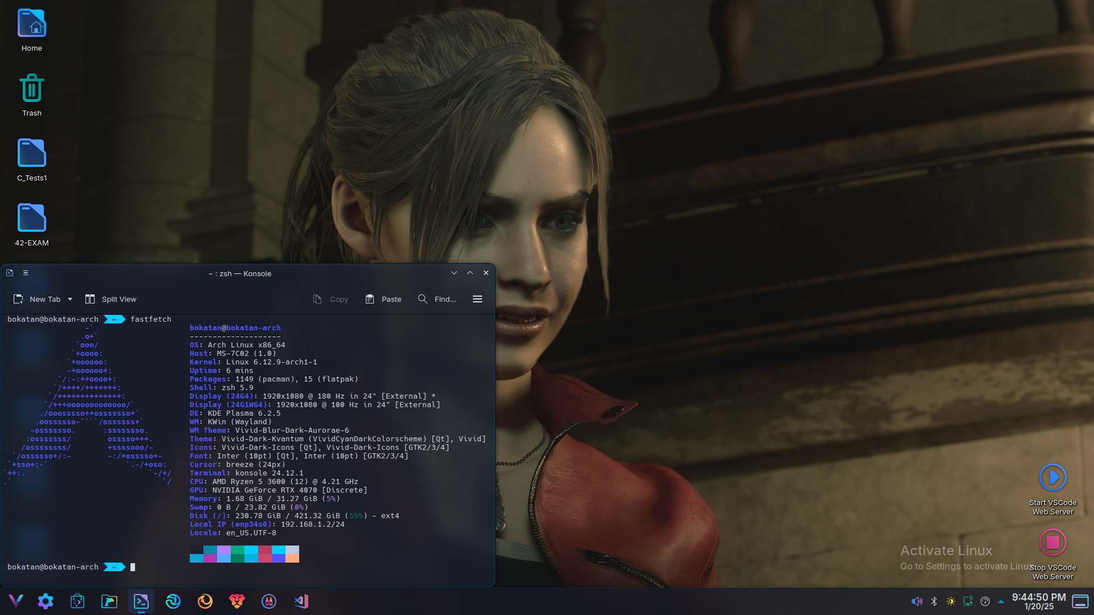Viewport: 1094px width, 615px height.
Task: Click the Konsole window title '~ : zsh — Konsole'
Action: 240,273
